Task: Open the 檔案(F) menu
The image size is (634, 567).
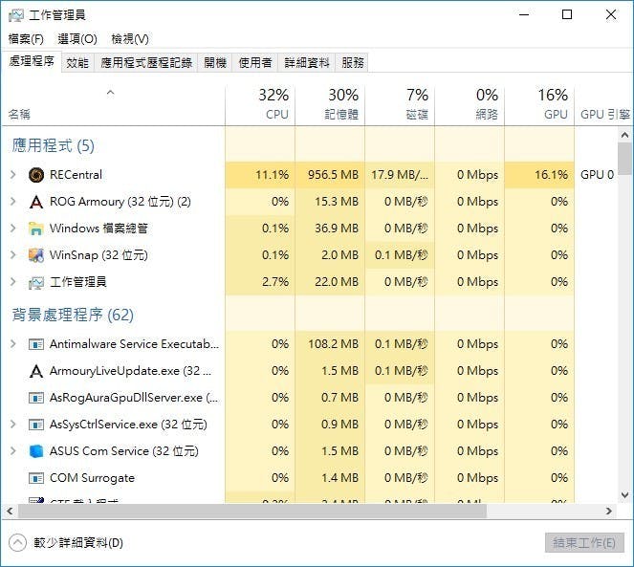Action: click(x=26, y=39)
